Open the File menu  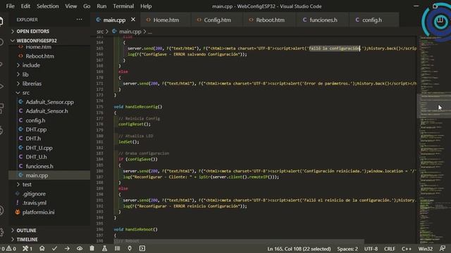click(10, 6)
